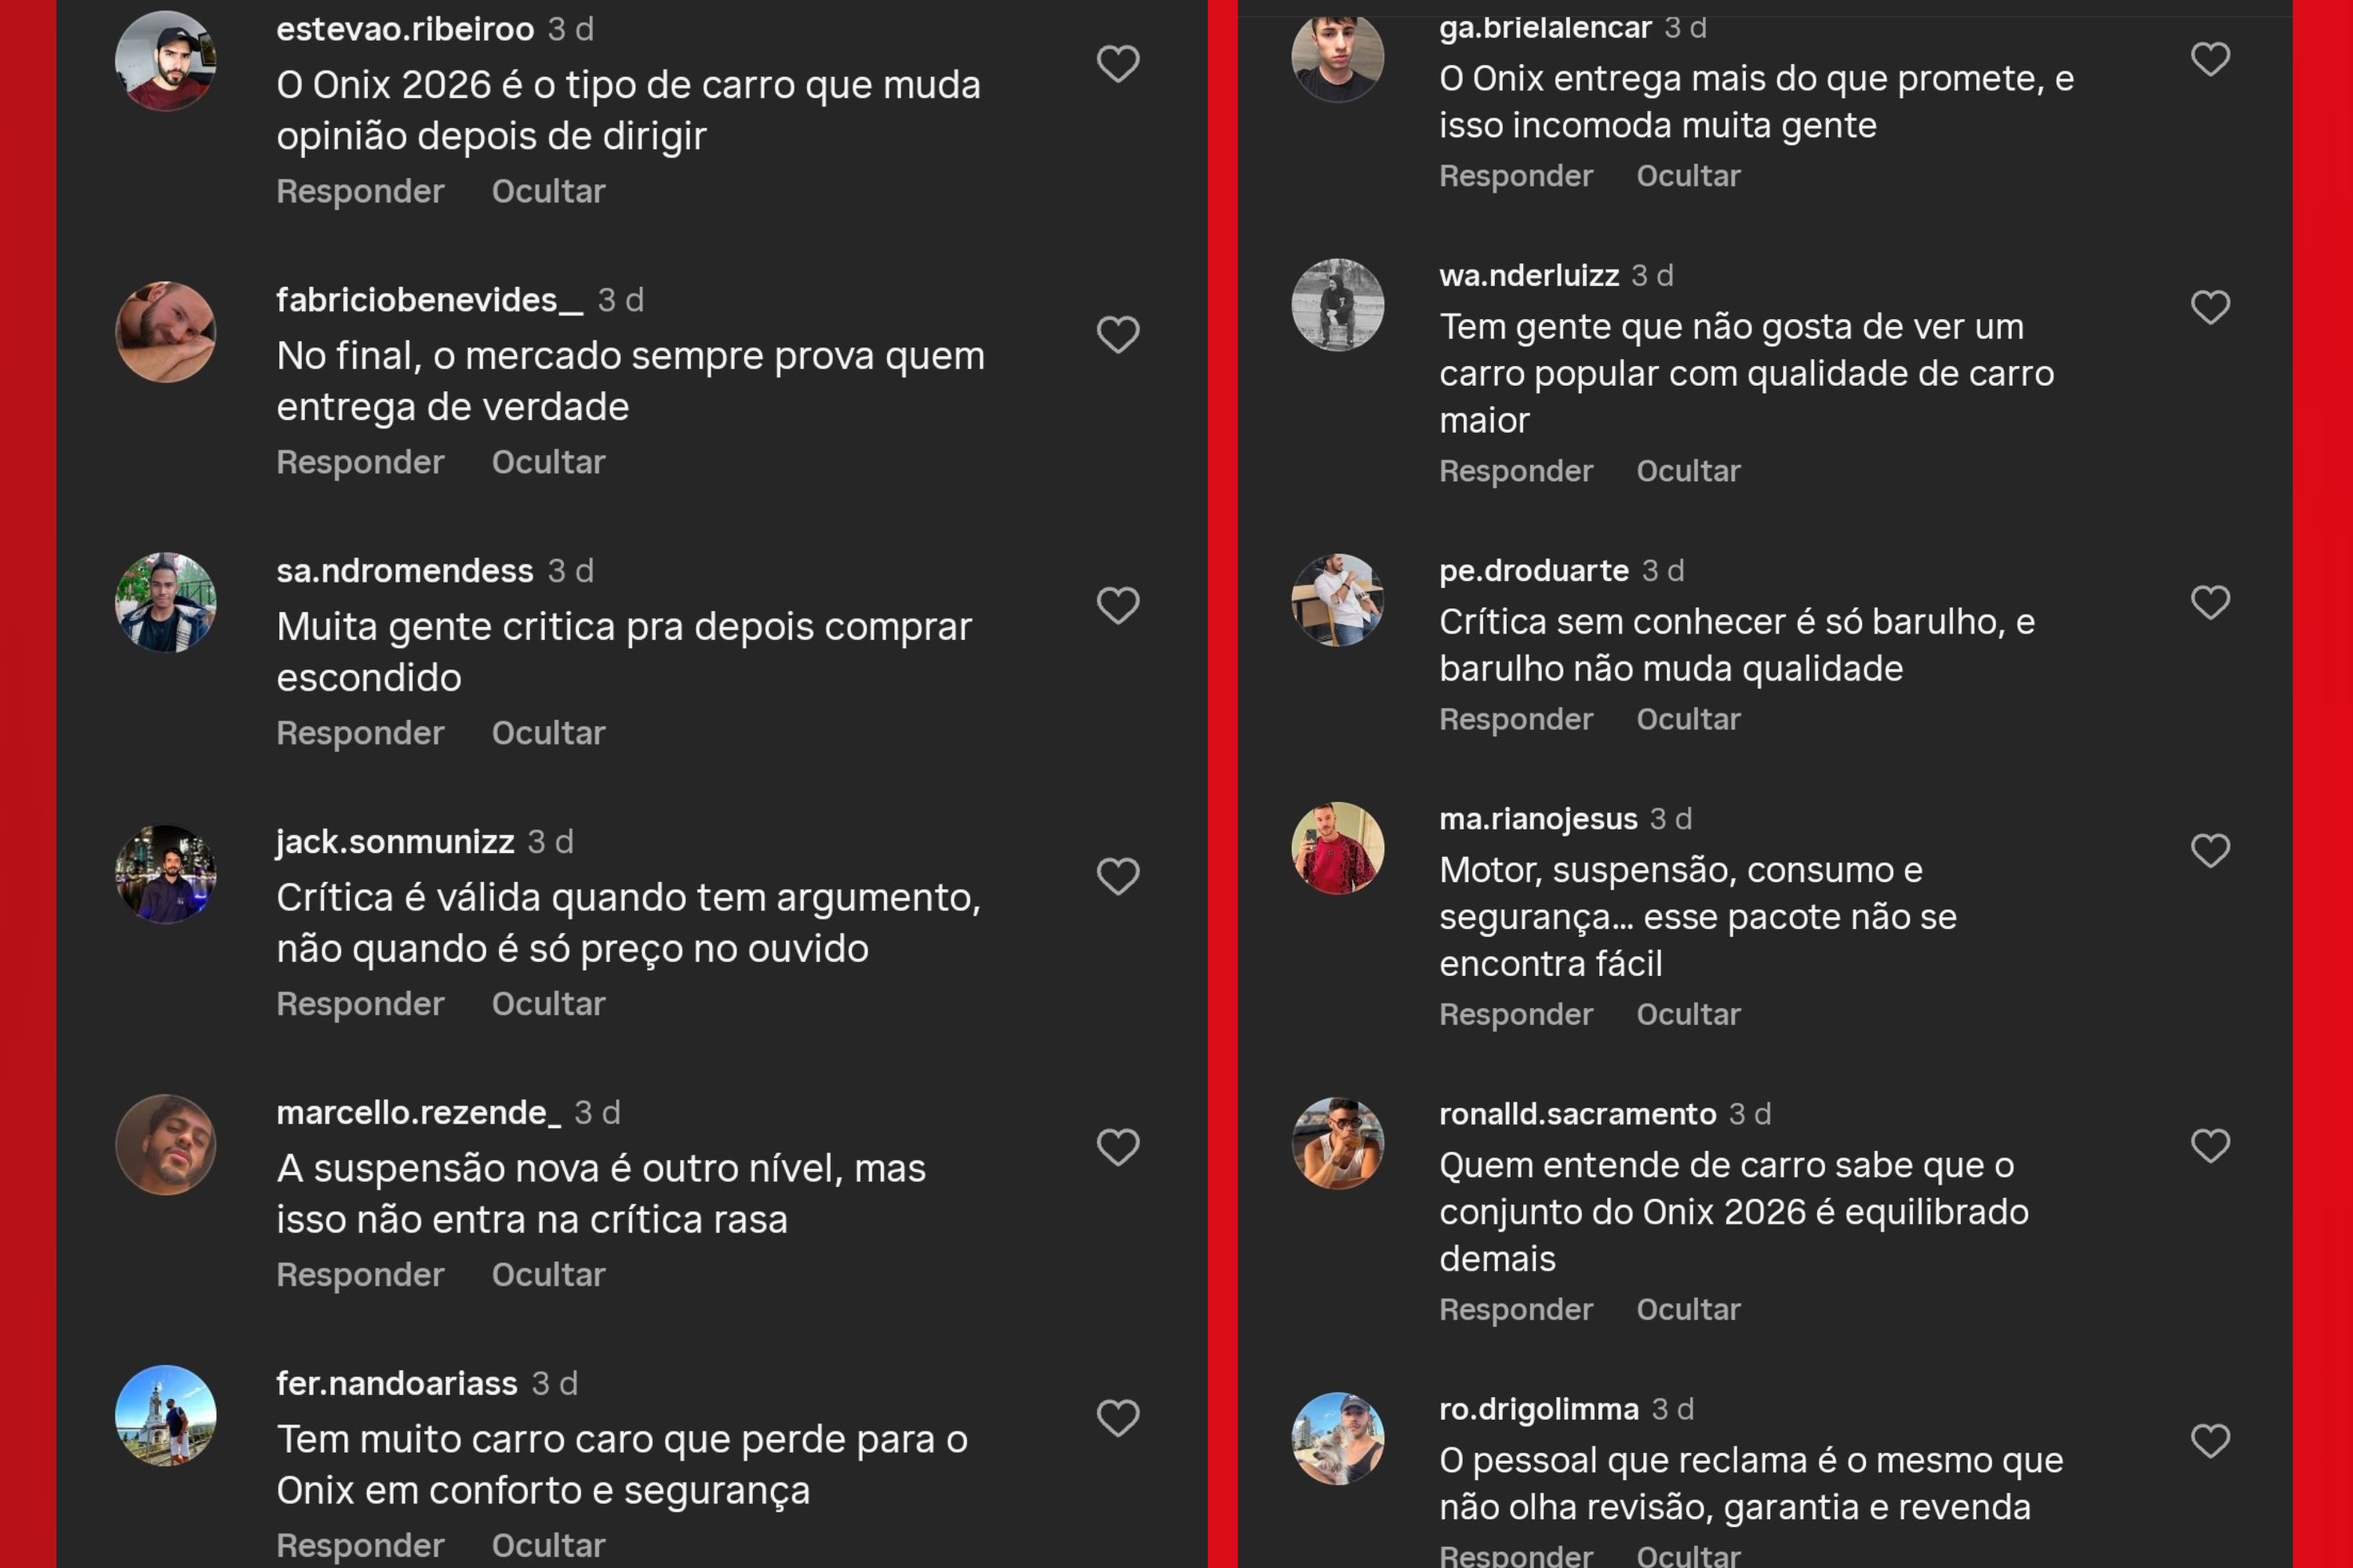2353x1568 pixels.
Task: Like pe.droduarte's comment heart icon
Action: [x=2210, y=602]
